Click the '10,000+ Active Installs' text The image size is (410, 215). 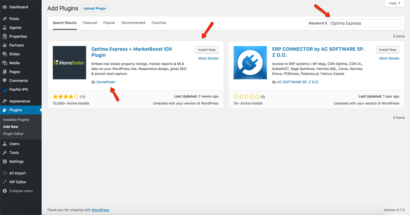coord(71,104)
